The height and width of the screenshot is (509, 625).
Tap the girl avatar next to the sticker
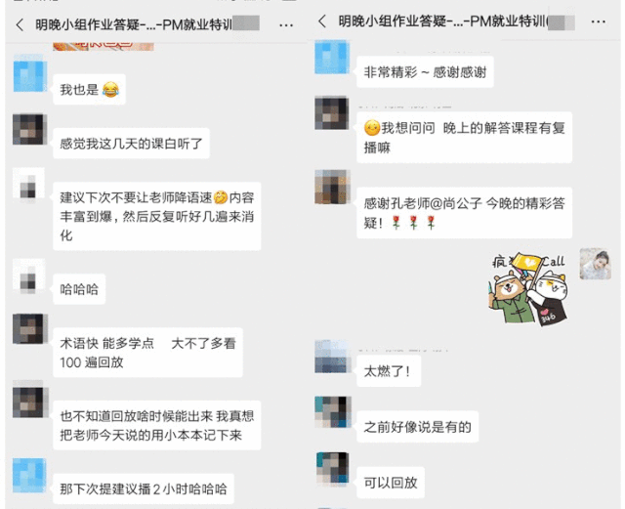(x=595, y=264)
